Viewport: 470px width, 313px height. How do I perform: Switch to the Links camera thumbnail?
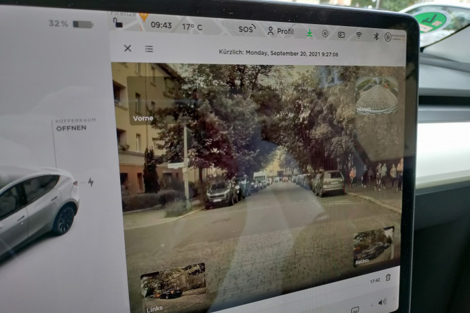[x=173, y=281]
